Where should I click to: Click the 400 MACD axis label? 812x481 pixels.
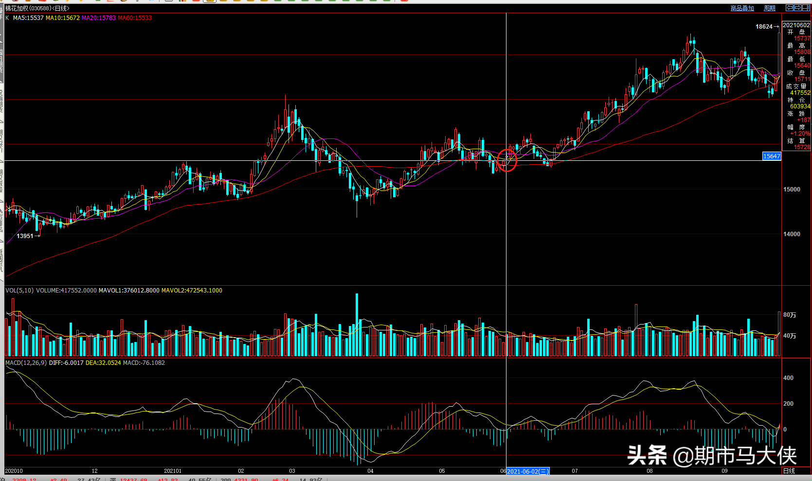(x=788, y=378)
